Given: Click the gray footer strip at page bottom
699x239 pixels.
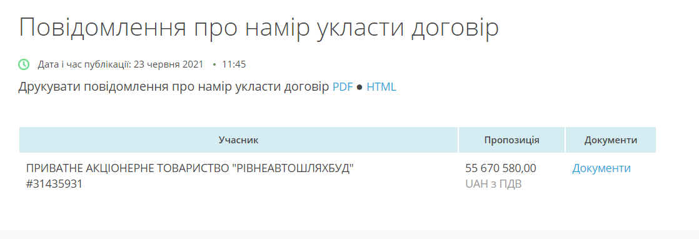Looking at the screenshot, I should tap(349, 235).
